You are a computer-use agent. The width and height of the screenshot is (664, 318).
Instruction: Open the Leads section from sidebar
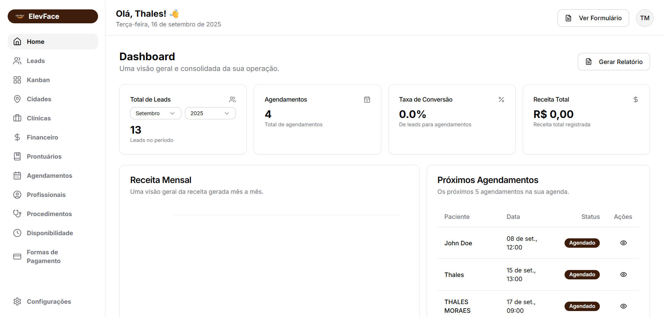[35, 61]
